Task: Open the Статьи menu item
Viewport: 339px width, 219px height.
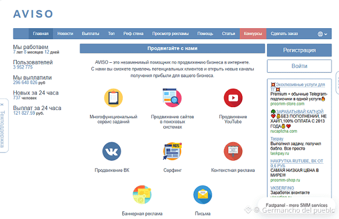Action: pos(228,34)
